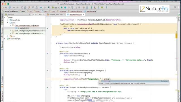Start debugging with the Debug icon
The image size is (181, 102).
coord(65,8)
